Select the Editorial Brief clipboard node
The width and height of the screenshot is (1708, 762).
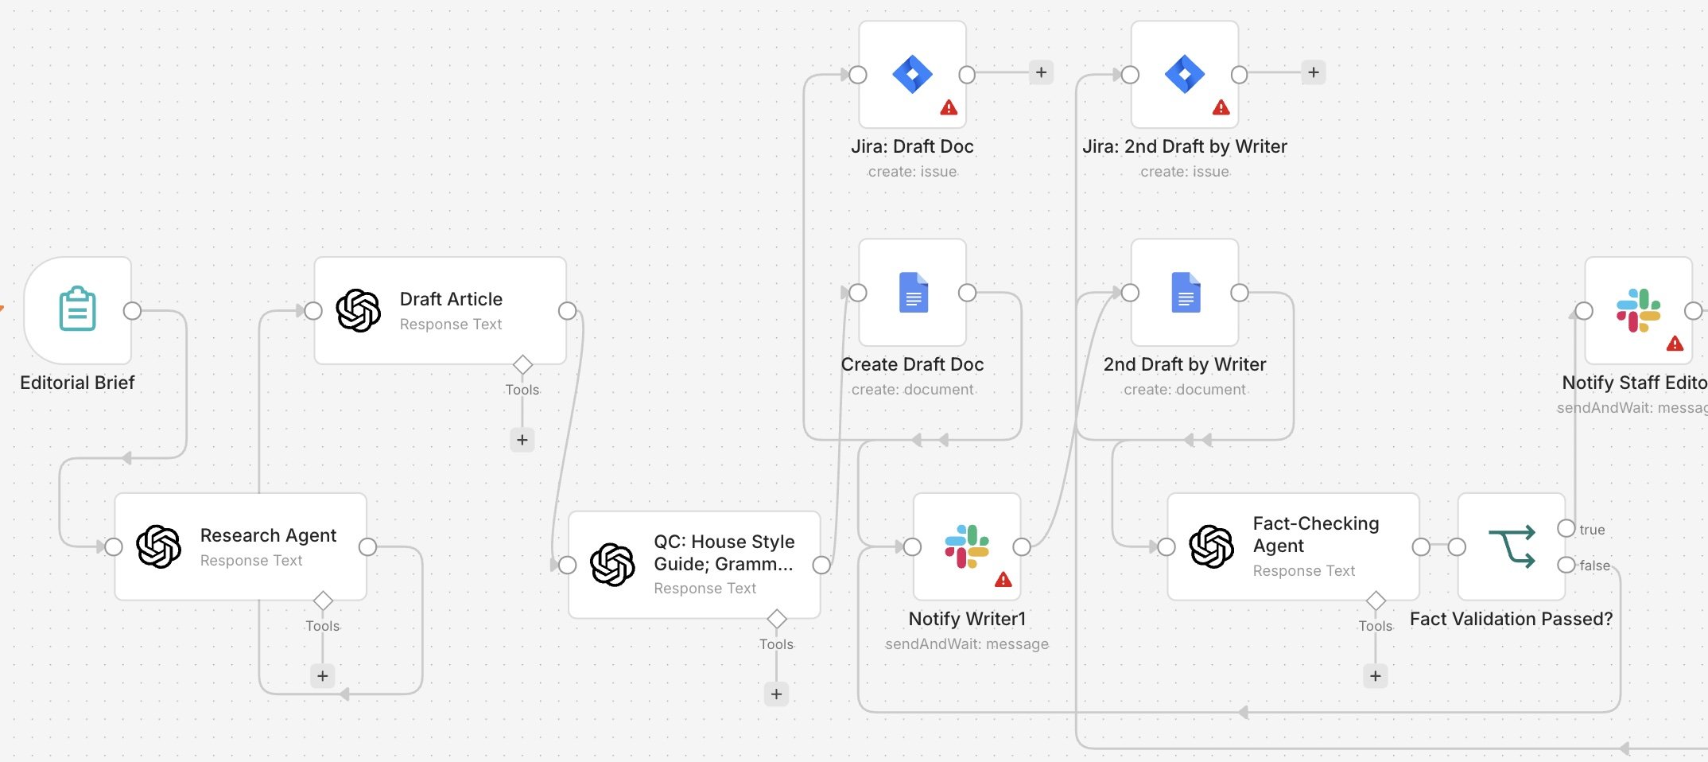point(78,310)
